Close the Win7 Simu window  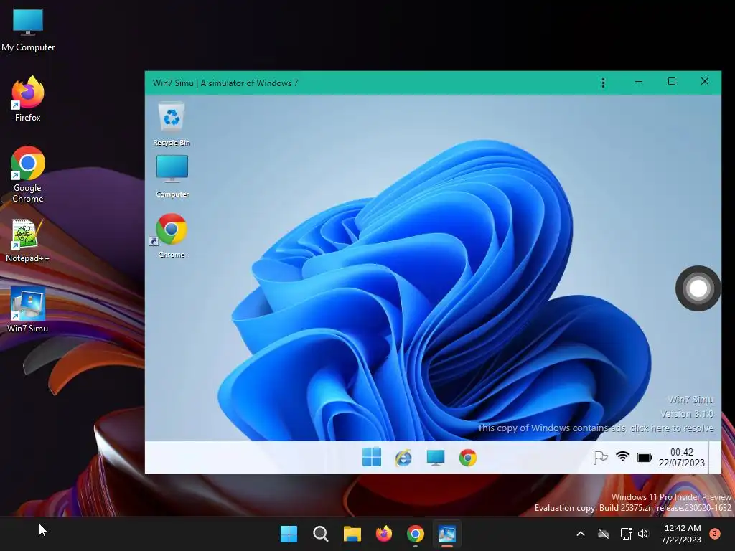705,82
